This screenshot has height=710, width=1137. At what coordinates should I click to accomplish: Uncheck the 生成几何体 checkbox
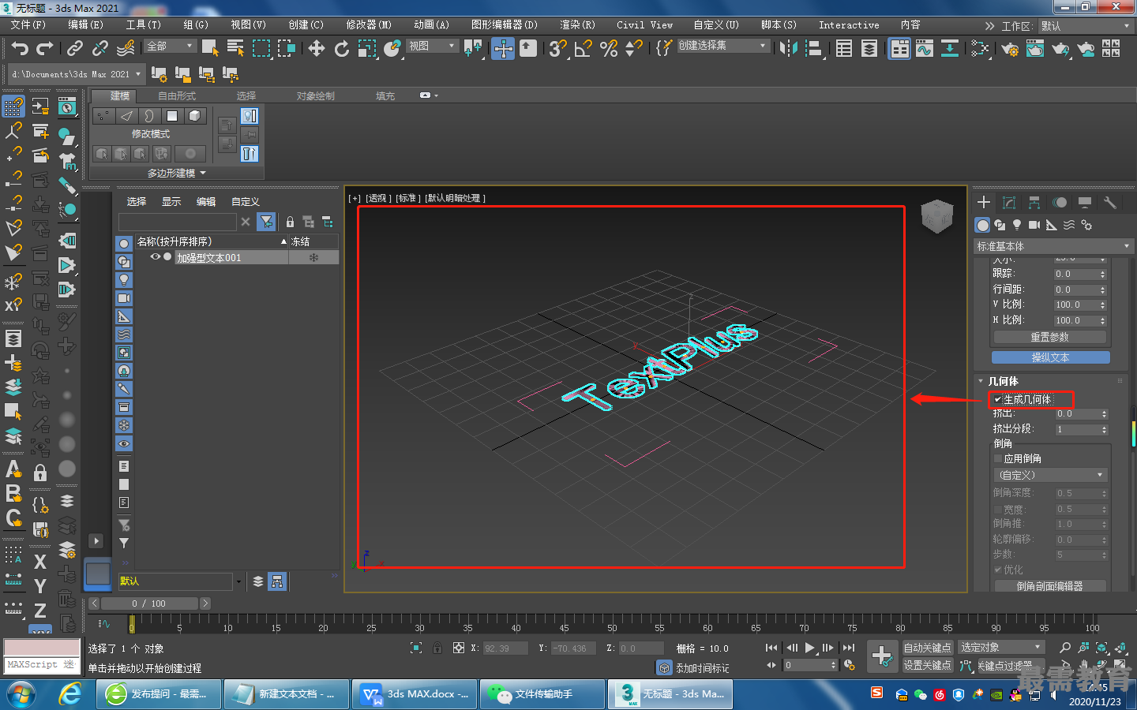coord(998,399)
